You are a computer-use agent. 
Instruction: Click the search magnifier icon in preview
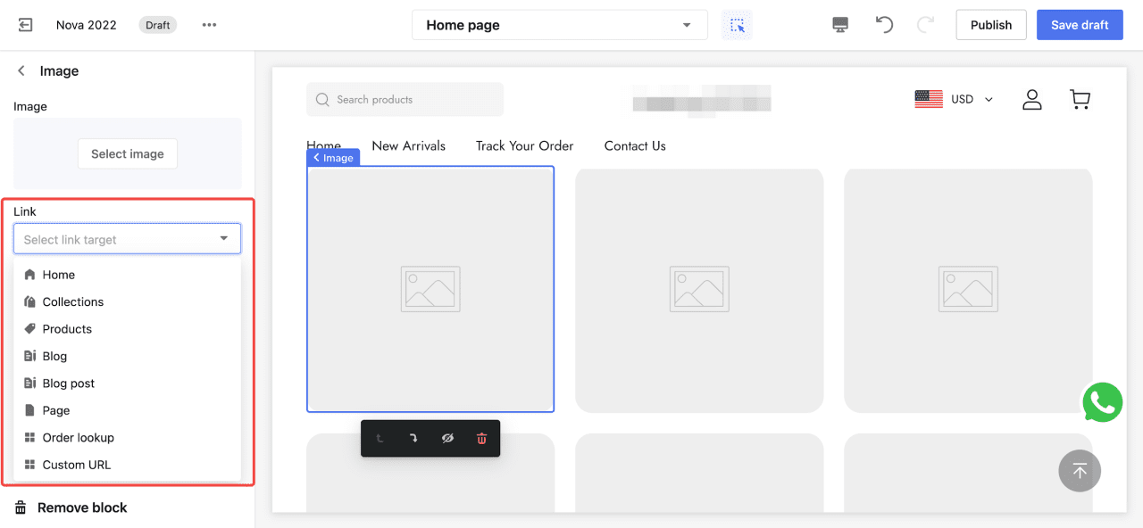(x=322, y=100)
